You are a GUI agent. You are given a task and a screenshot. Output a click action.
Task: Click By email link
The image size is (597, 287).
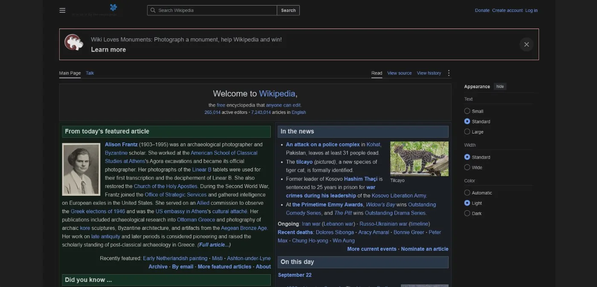183,267
